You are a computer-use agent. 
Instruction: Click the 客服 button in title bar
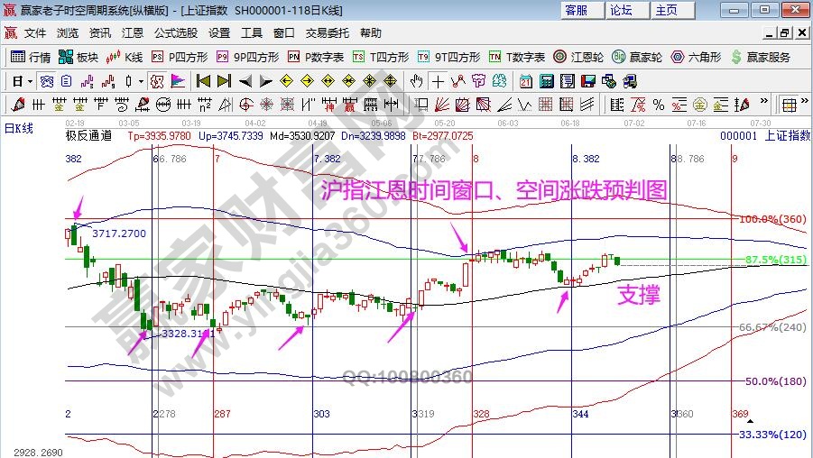[576, 10]
